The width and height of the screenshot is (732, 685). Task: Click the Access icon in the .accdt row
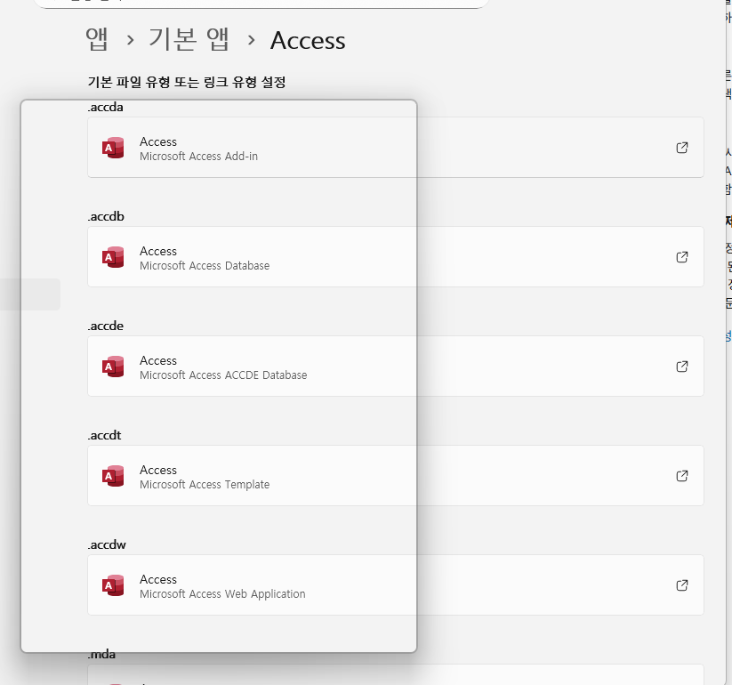(x=113, y=476)
